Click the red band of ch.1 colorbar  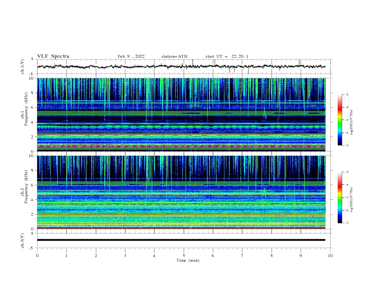pos(340,108)
